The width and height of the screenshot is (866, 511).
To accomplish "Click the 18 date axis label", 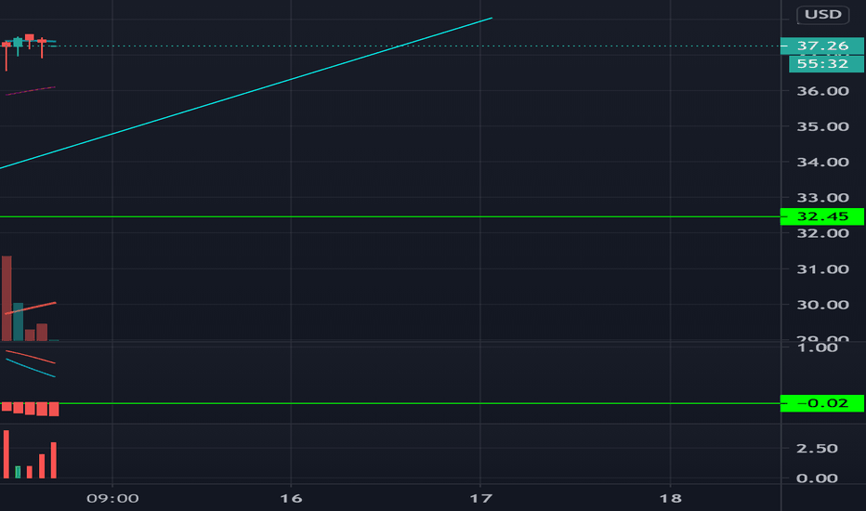I will 671,498.
